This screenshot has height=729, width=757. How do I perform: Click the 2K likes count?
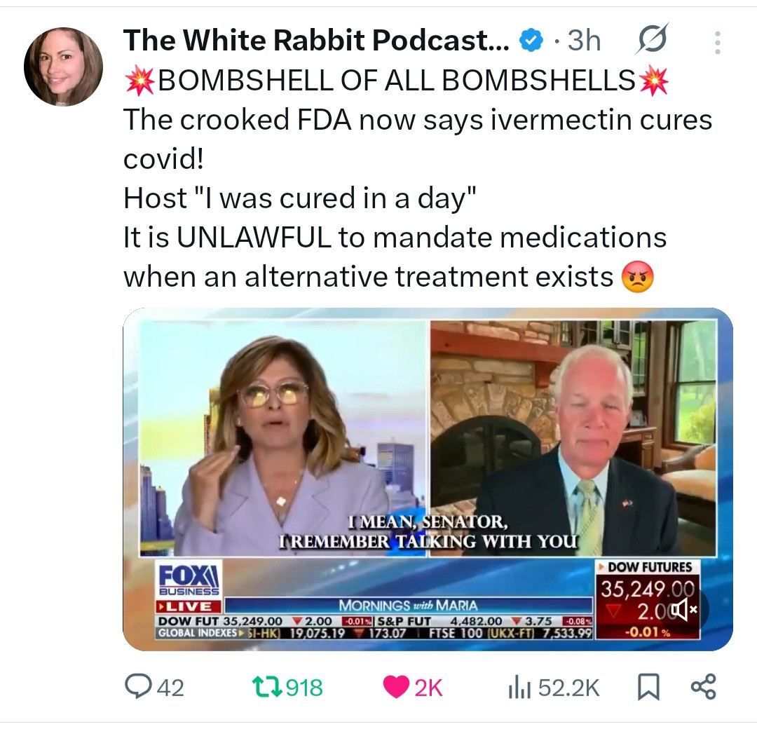click(x=428, y=688)
